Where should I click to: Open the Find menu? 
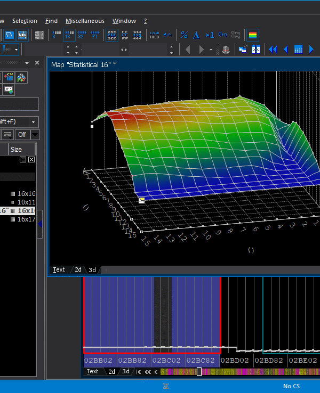pos(51,21)
